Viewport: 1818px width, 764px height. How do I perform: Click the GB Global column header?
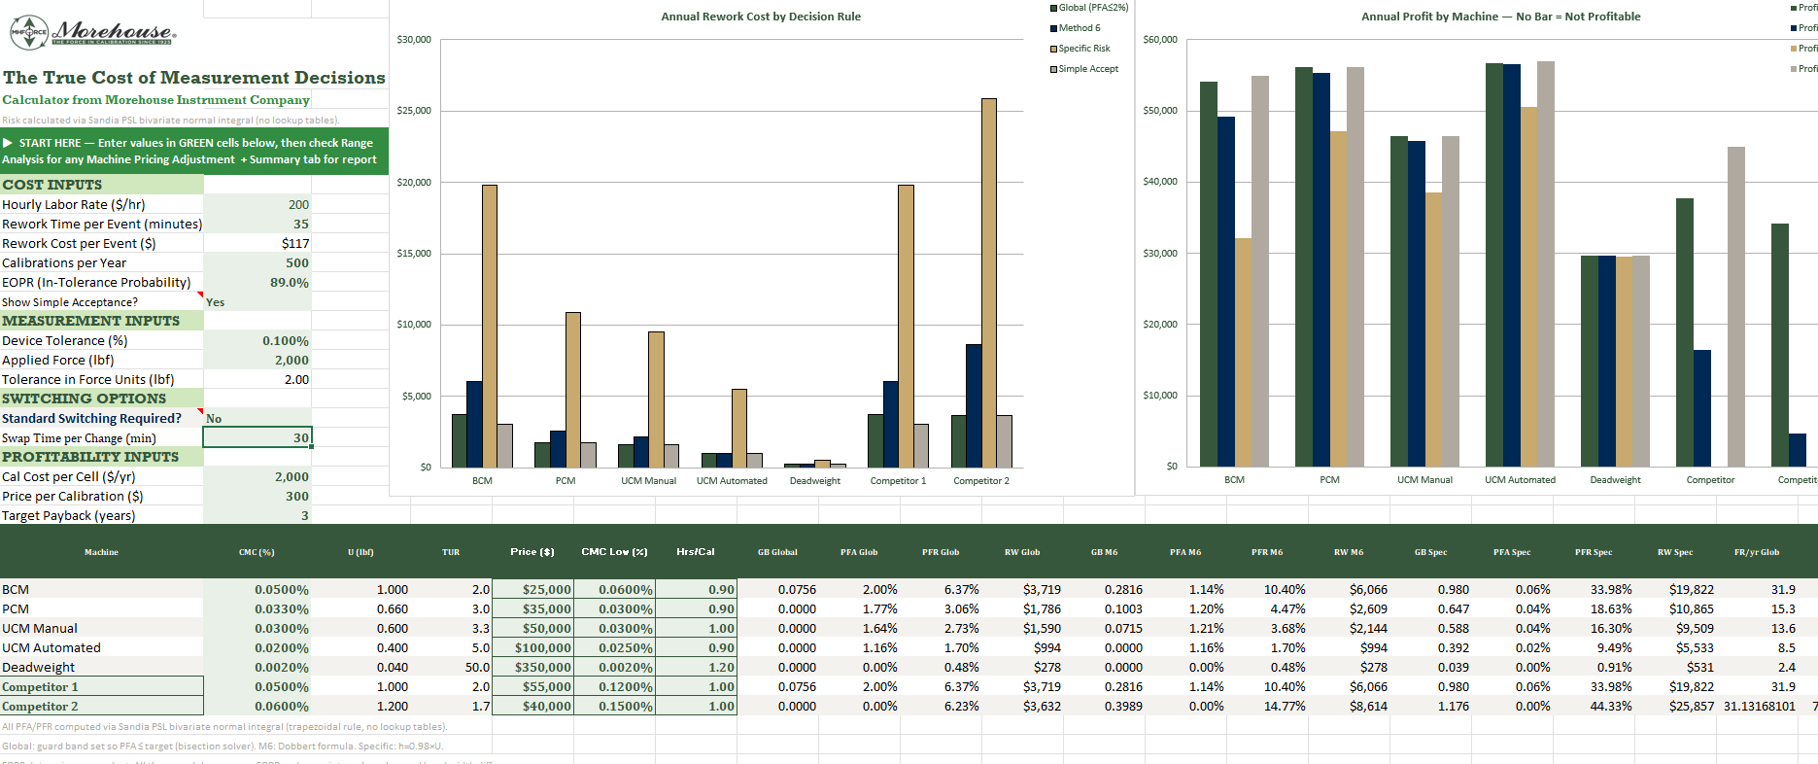click(x=777, y=552)
